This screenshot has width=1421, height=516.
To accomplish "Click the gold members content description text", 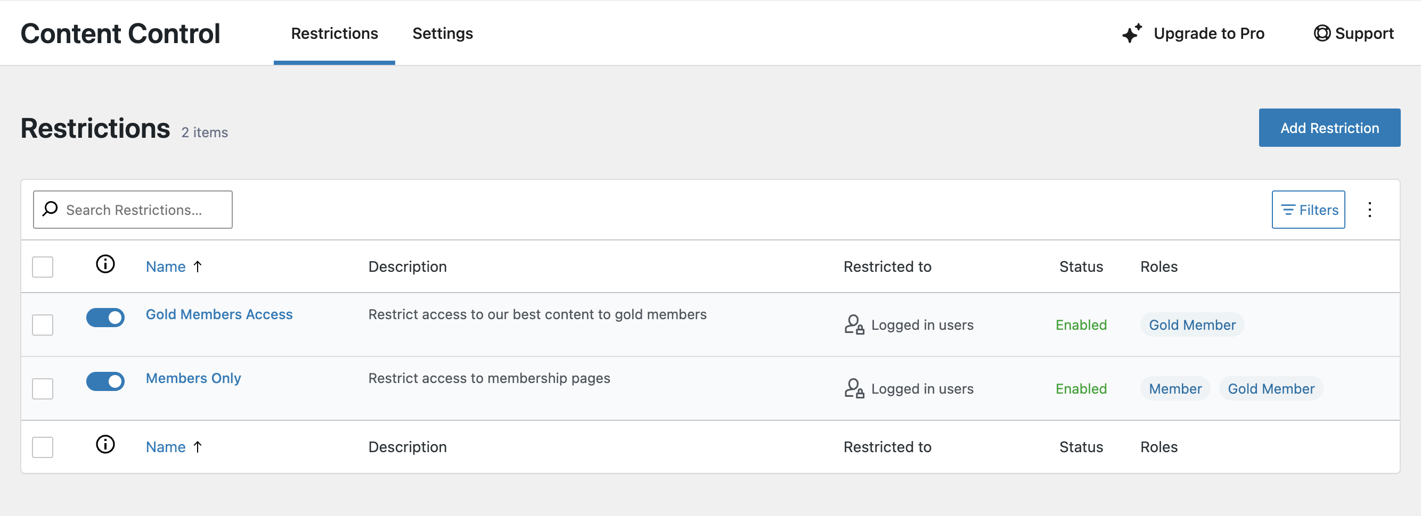I will [537, 314].
